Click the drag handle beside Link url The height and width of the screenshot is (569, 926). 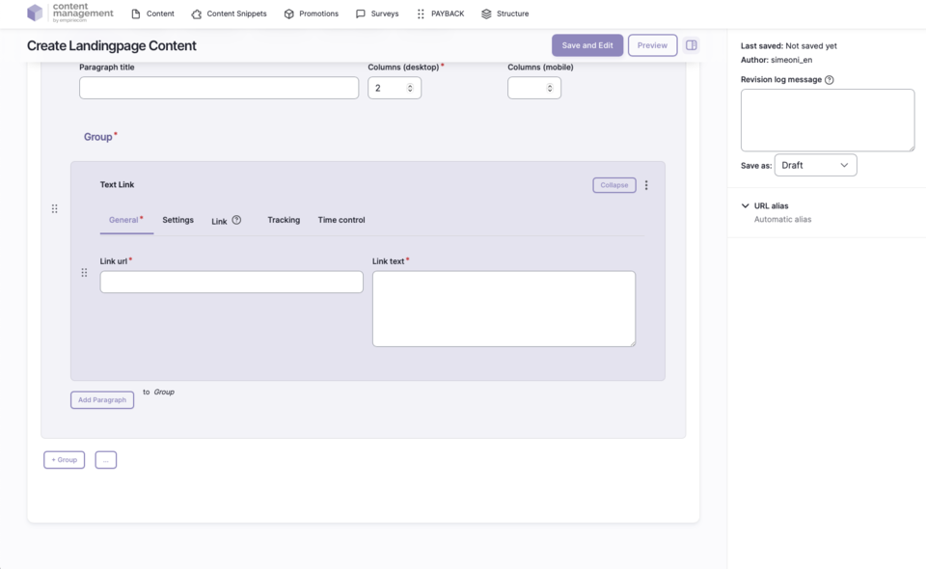84,273
